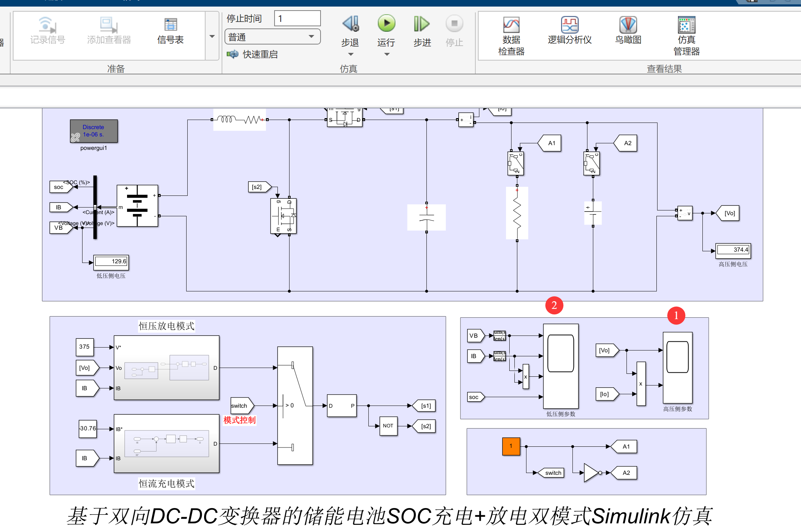Screen dimensions: 801x531
Task: Expand the simulation mode dropdown 普通
Action: point(272,37)
